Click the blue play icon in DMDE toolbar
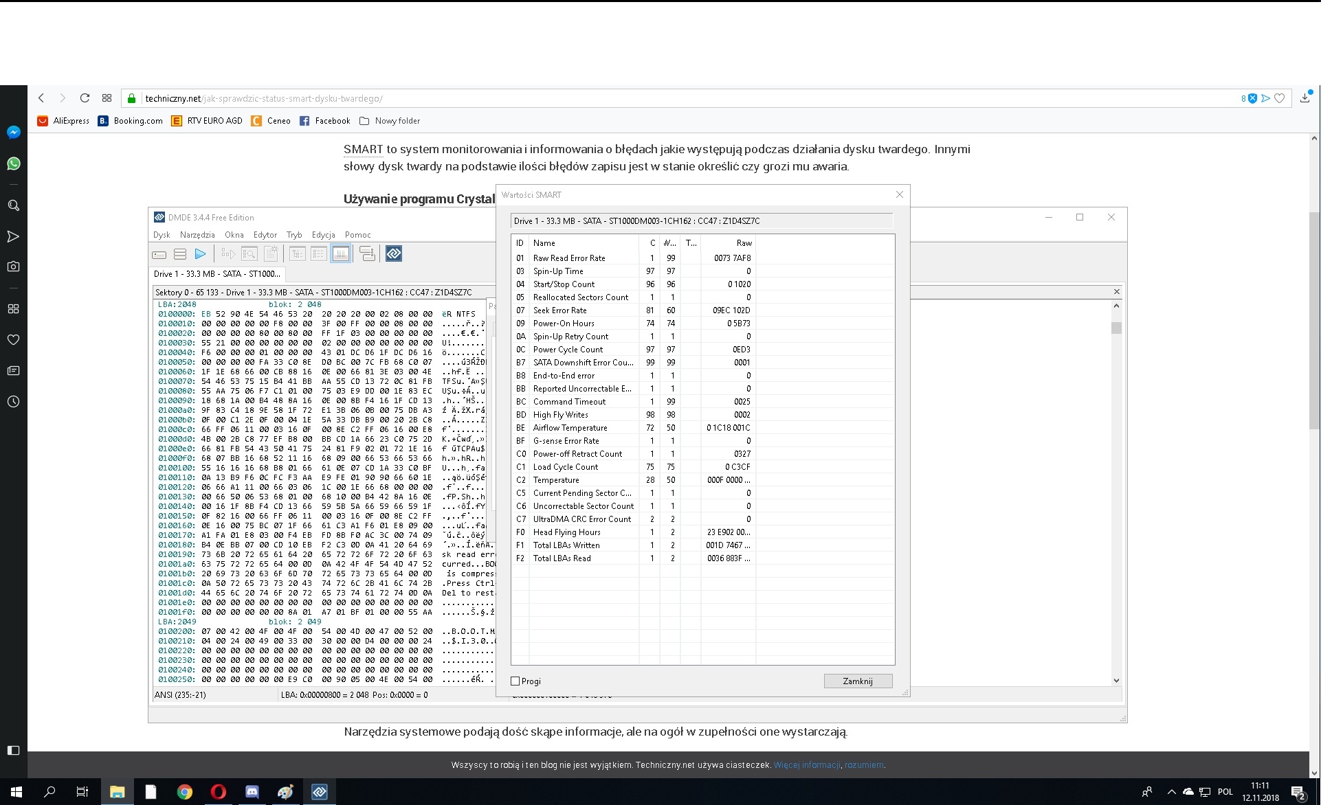Image resolution: width=1321 pixels, height=805 pixels. 201,254
